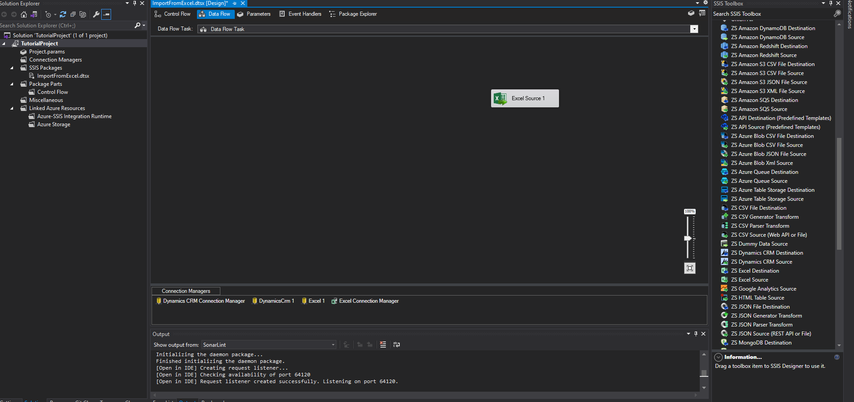This screenshot has height=402, width=854.
Task: Select Dynamics CRM Connection Manager
Action: [201, 301]
